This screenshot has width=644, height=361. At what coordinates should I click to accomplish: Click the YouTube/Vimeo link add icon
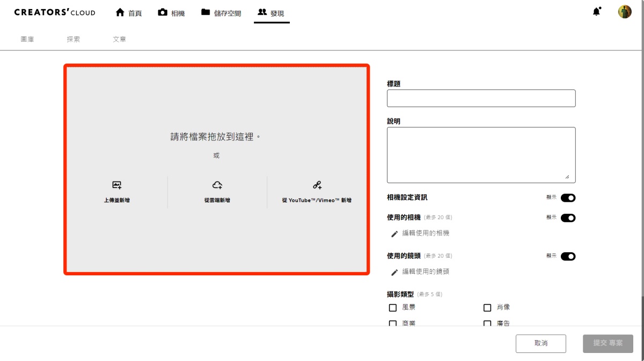click(317, 184)
